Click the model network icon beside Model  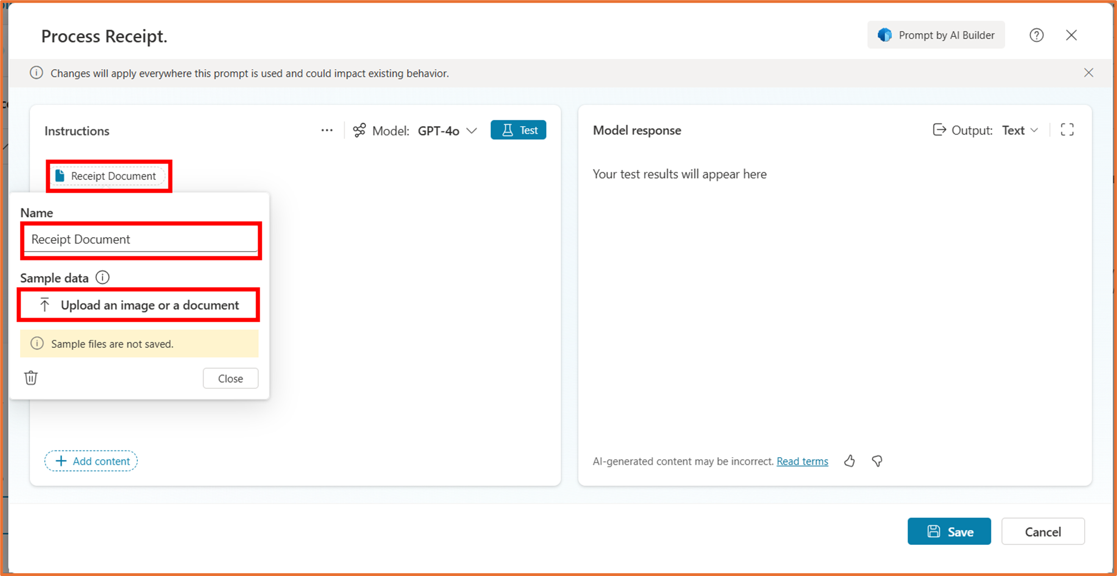pyautogui.click(x=359, y=130)
